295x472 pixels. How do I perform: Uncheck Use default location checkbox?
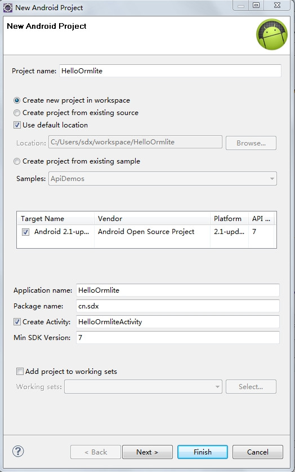coord(17,125)
